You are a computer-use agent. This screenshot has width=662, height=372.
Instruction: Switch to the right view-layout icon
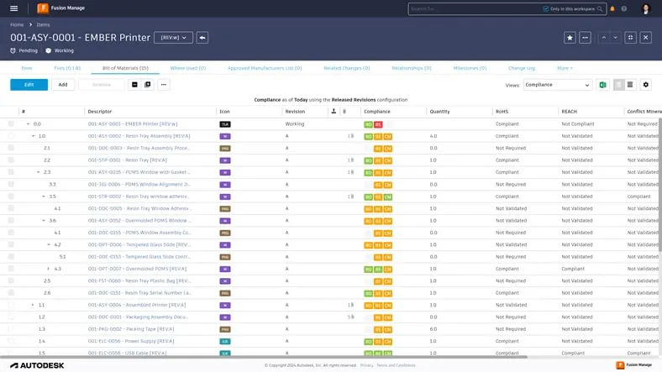pos(630,85)
